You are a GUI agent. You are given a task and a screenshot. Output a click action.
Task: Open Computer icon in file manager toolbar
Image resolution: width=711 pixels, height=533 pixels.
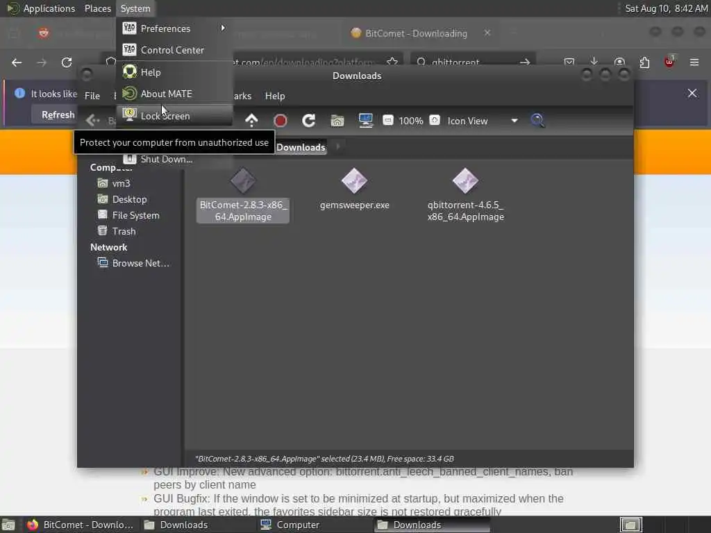(365, 121)
